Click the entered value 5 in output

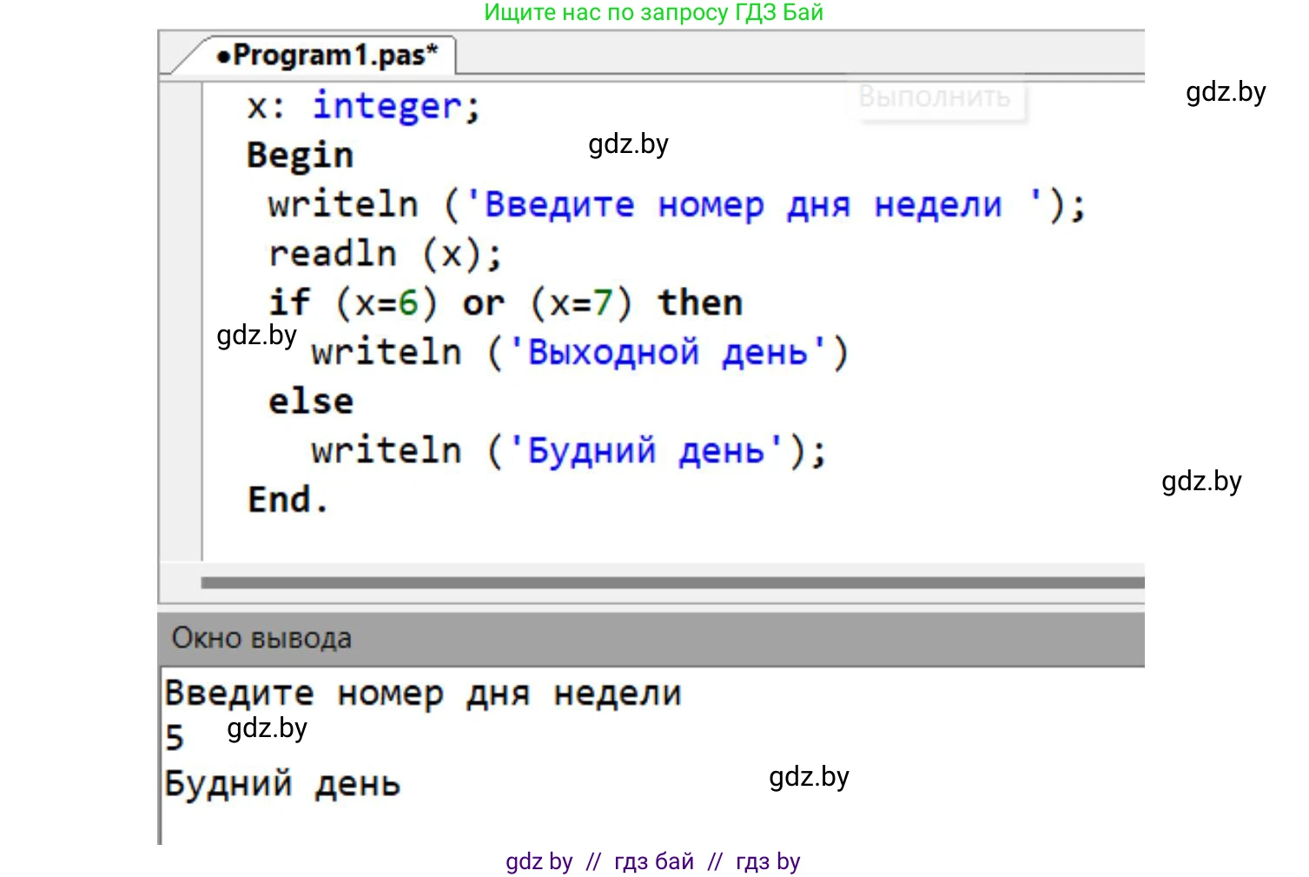[175, 738]
